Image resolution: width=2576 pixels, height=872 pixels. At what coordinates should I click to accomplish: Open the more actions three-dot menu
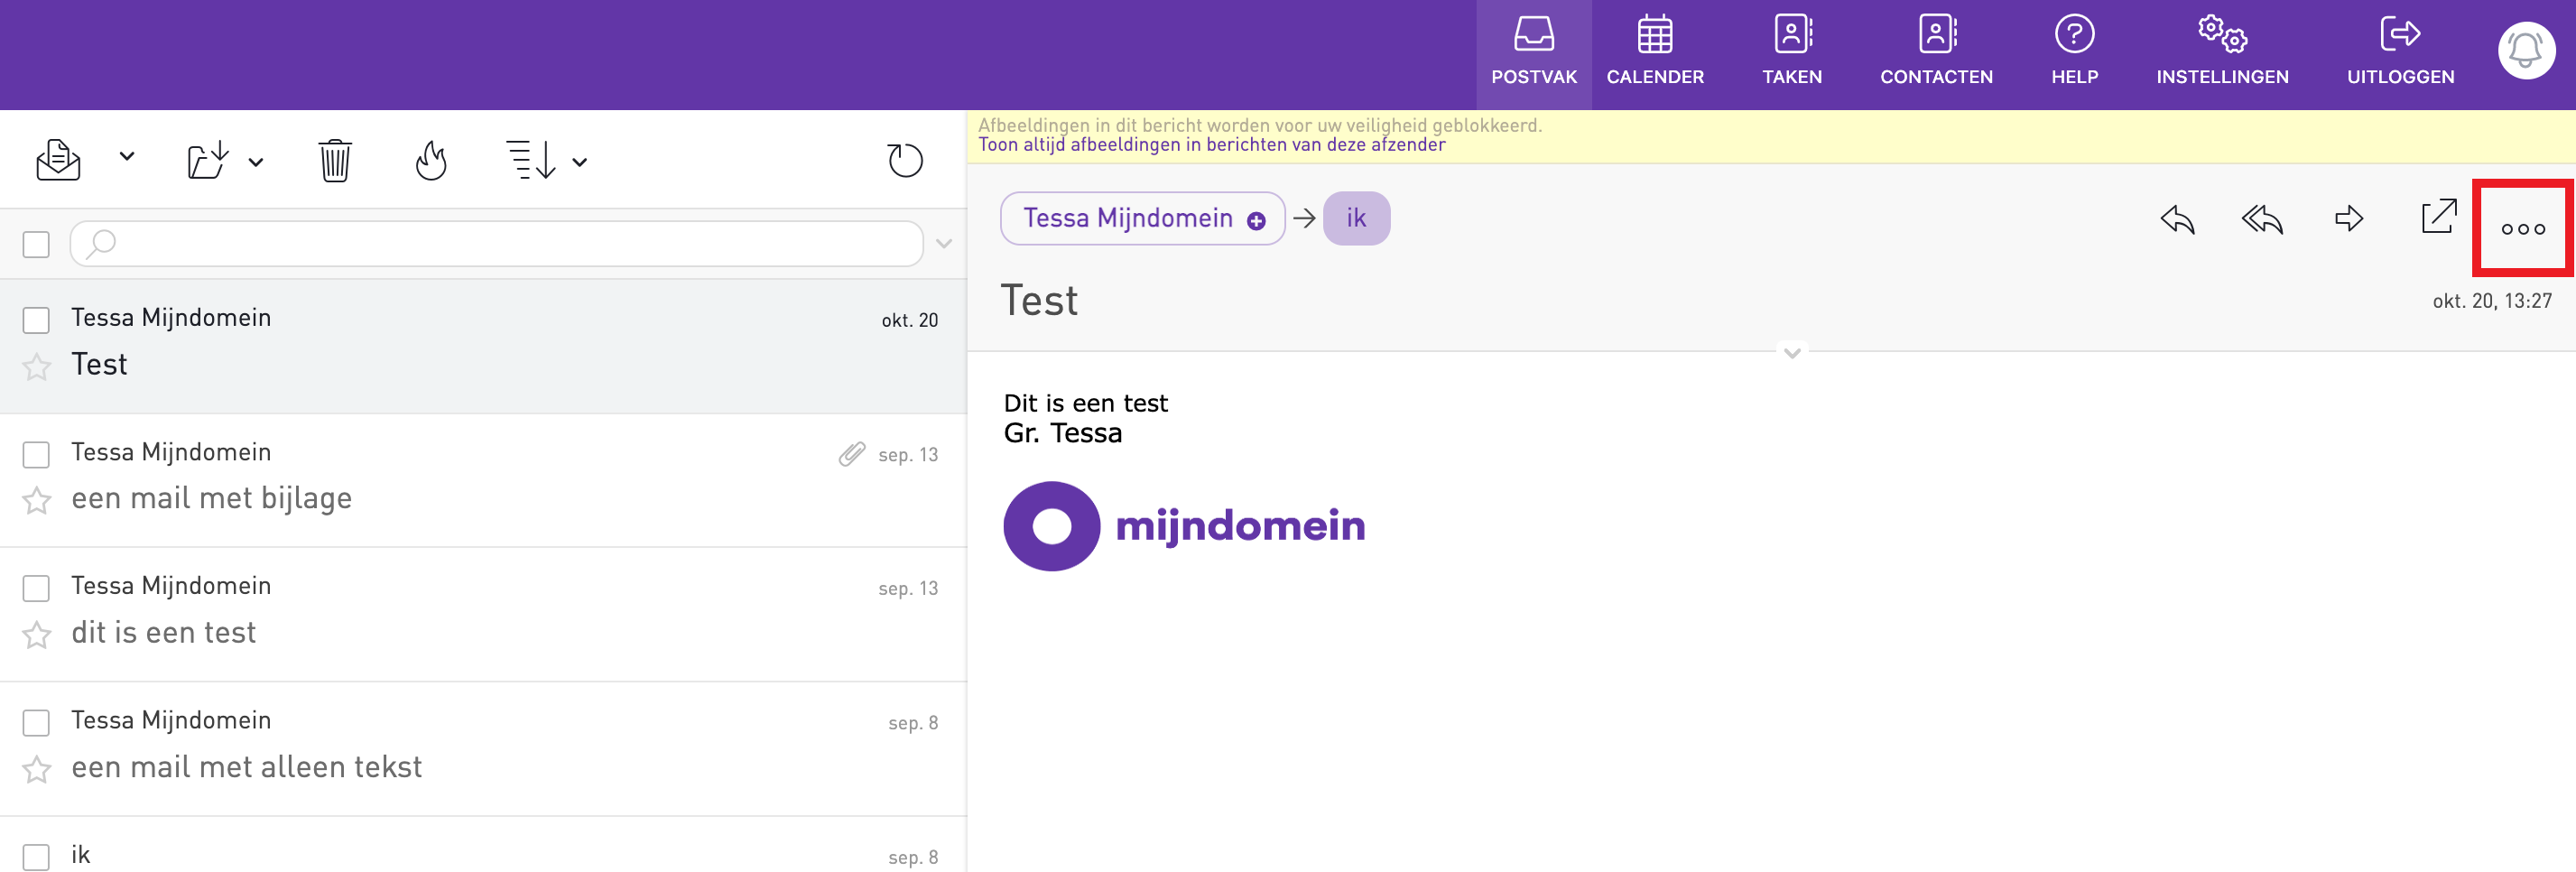click(x=2522, y=229)
